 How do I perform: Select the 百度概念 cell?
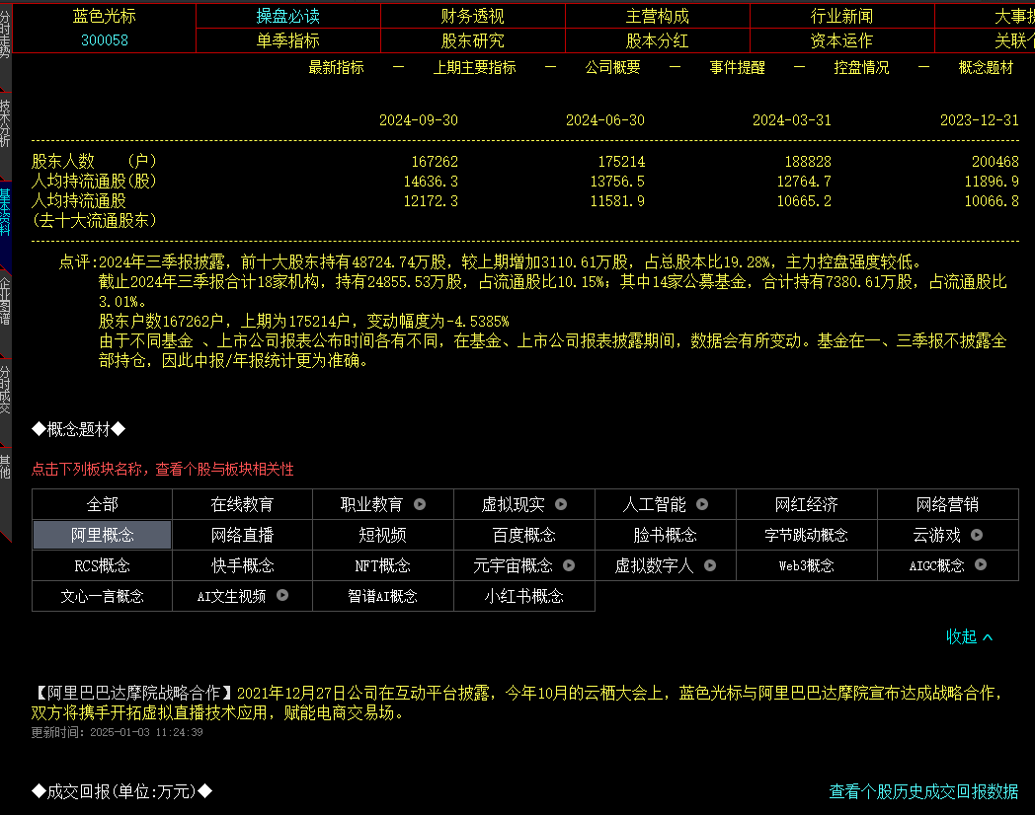(x=524, y=535)
